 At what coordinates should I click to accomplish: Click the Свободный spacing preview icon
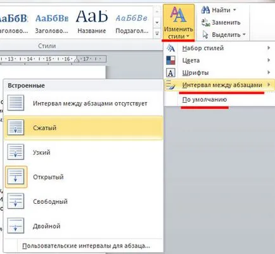coord(16,201)
